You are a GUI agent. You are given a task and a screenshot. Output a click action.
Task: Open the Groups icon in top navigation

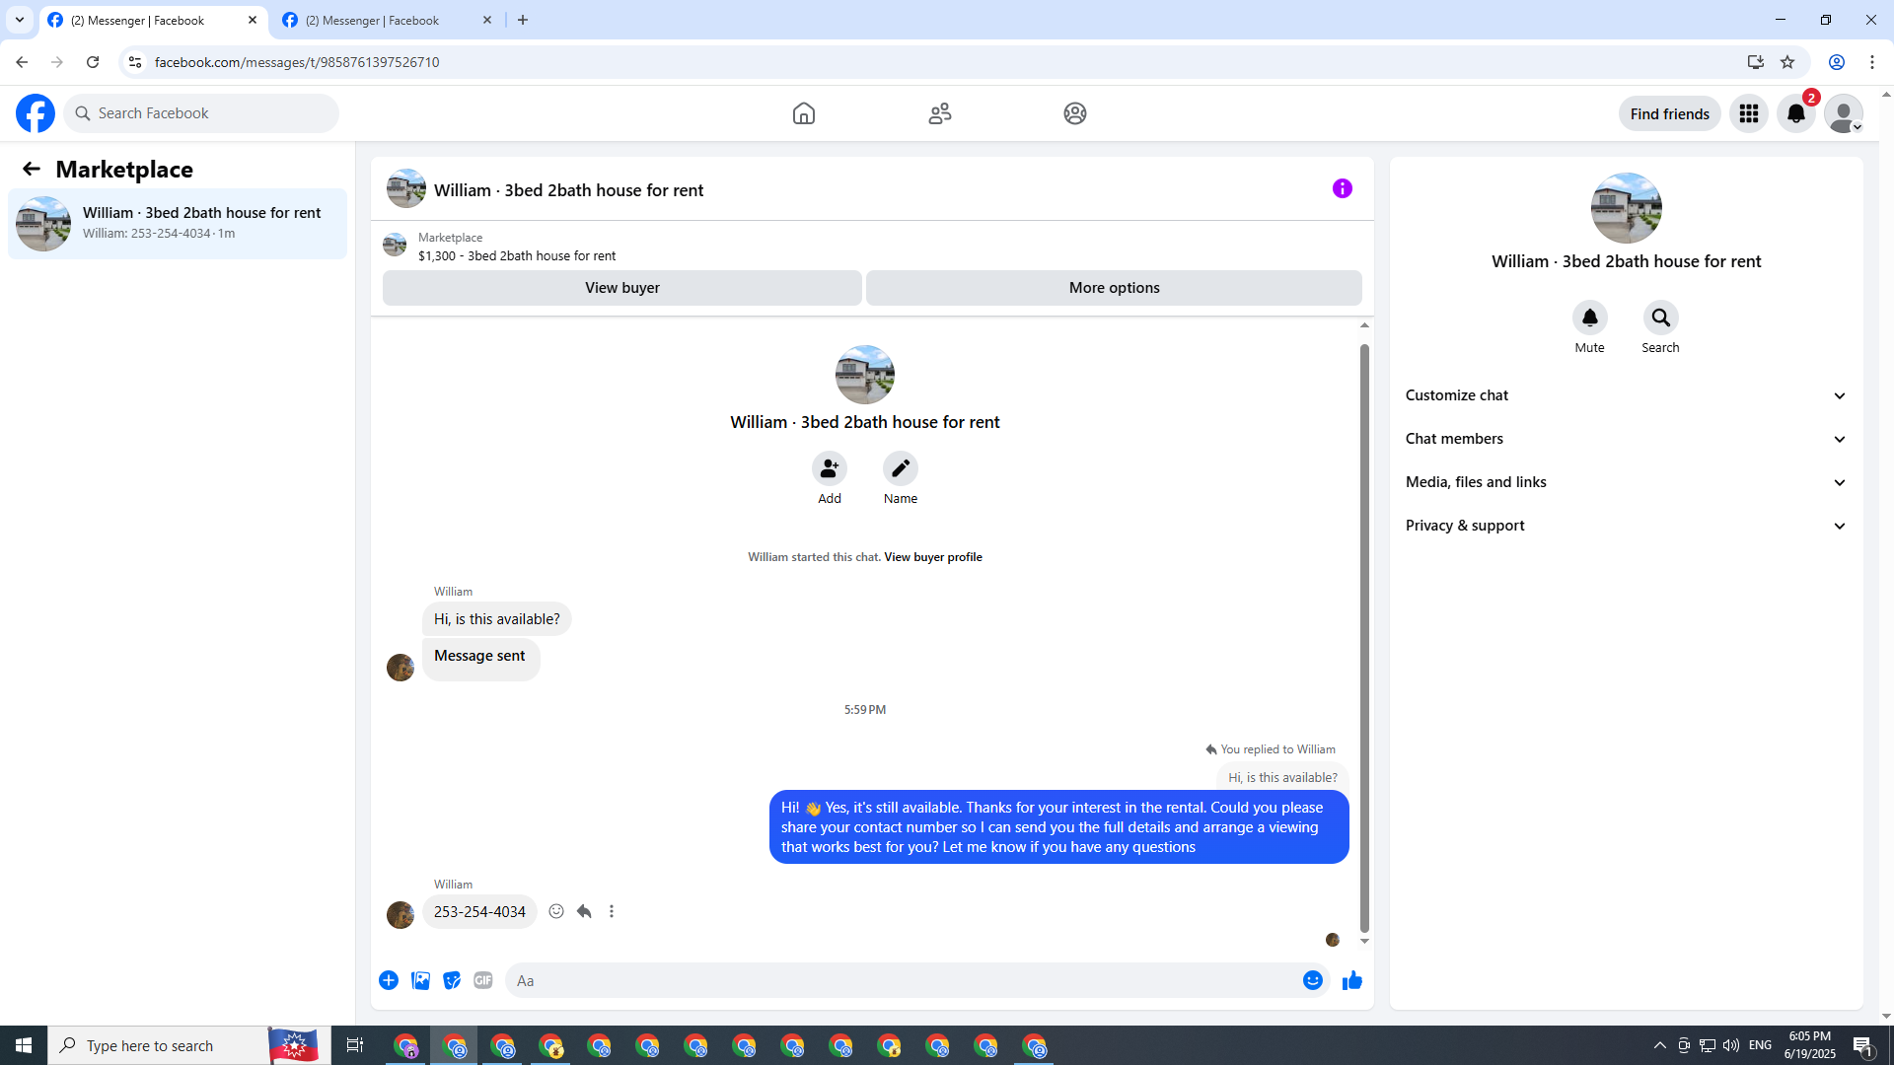coord(1075,113)
